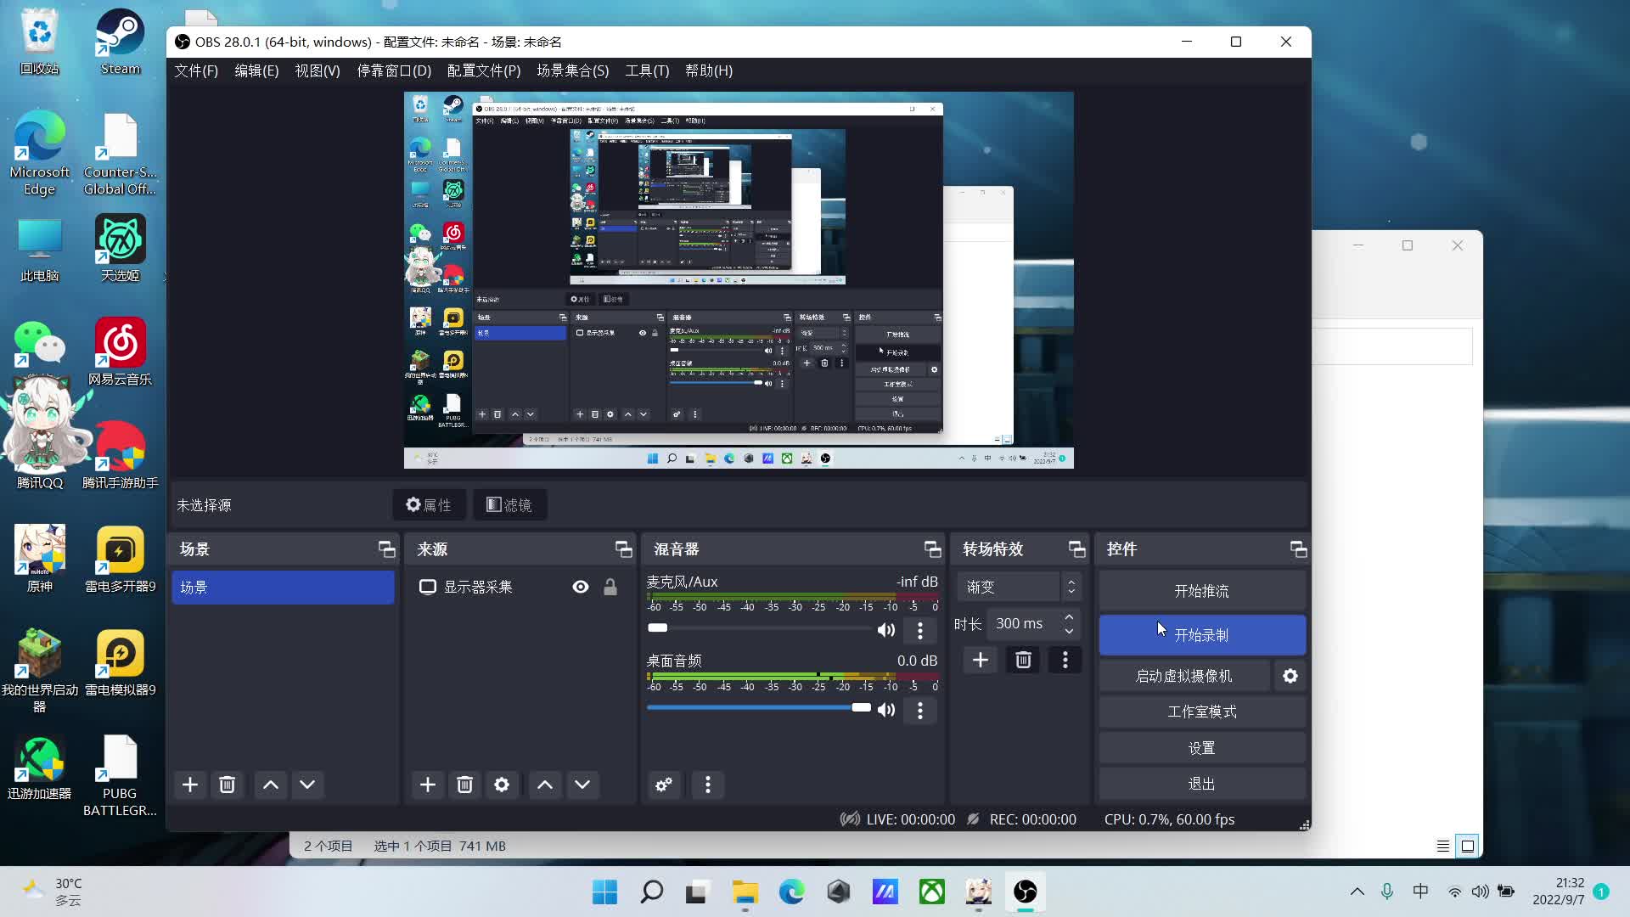Viewport: 1630px width, 917px height.
Task: Open the 桌面音频 three-dot menu
Action: (919, 710)
